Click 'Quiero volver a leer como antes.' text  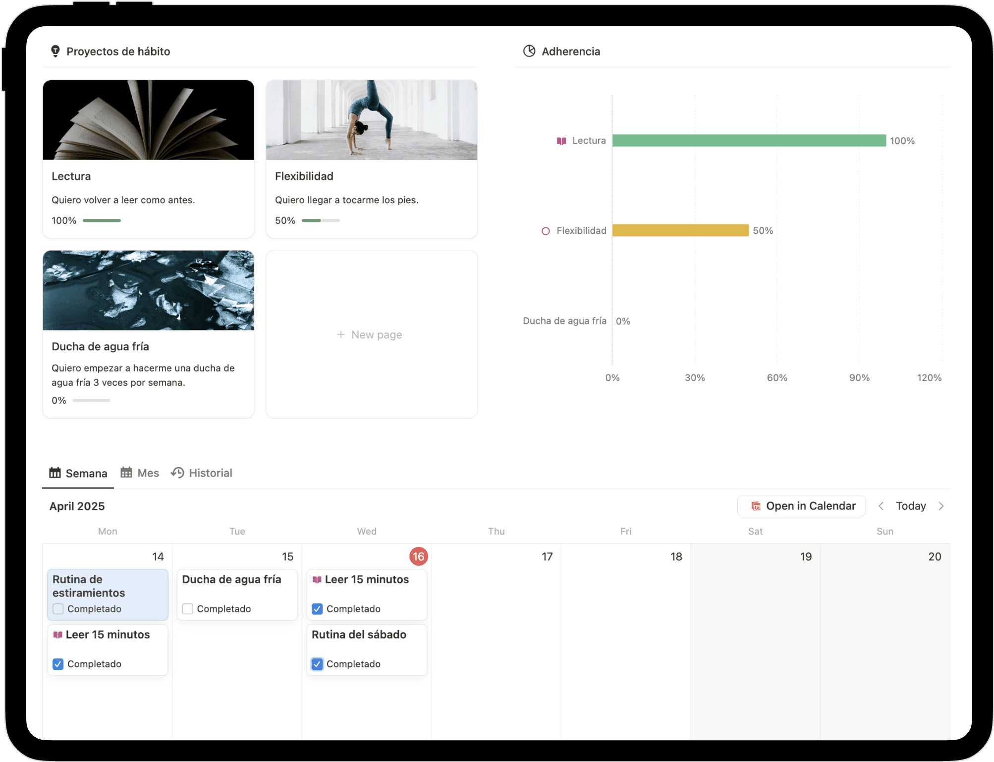coord(123,200)
